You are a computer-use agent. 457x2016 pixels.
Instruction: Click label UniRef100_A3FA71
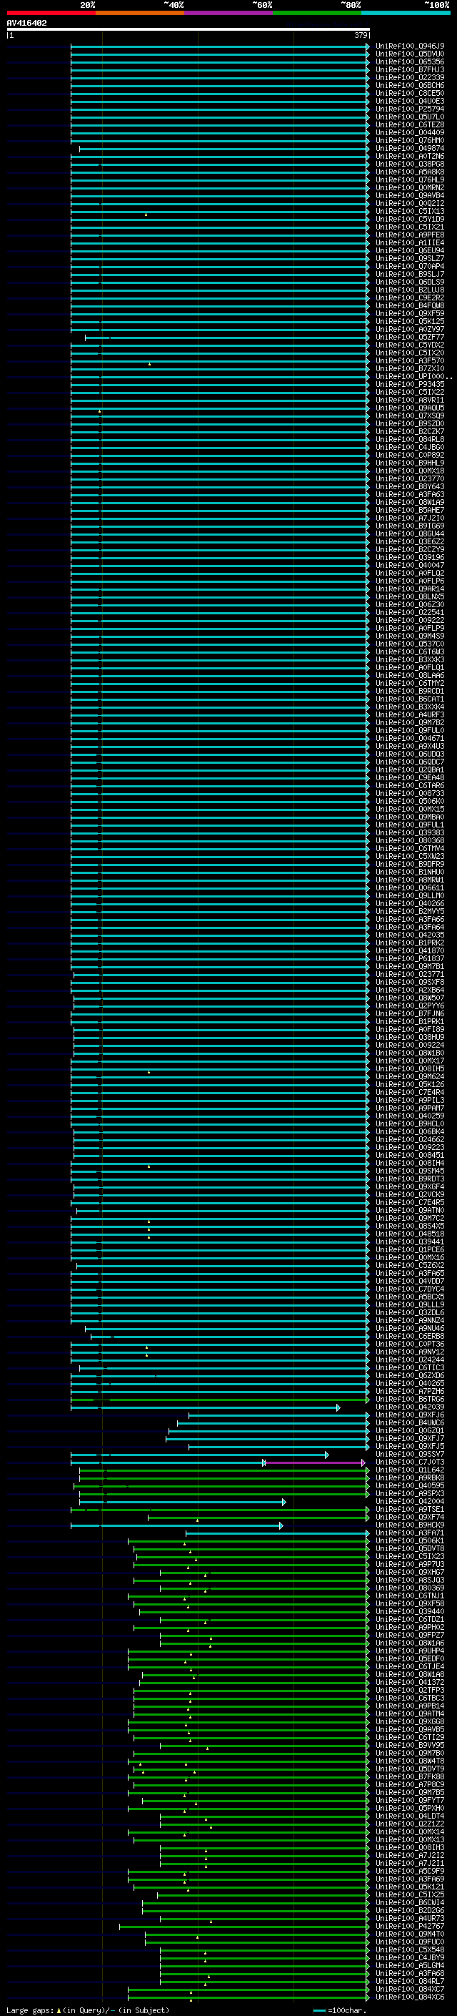(x=409, y=1533)
